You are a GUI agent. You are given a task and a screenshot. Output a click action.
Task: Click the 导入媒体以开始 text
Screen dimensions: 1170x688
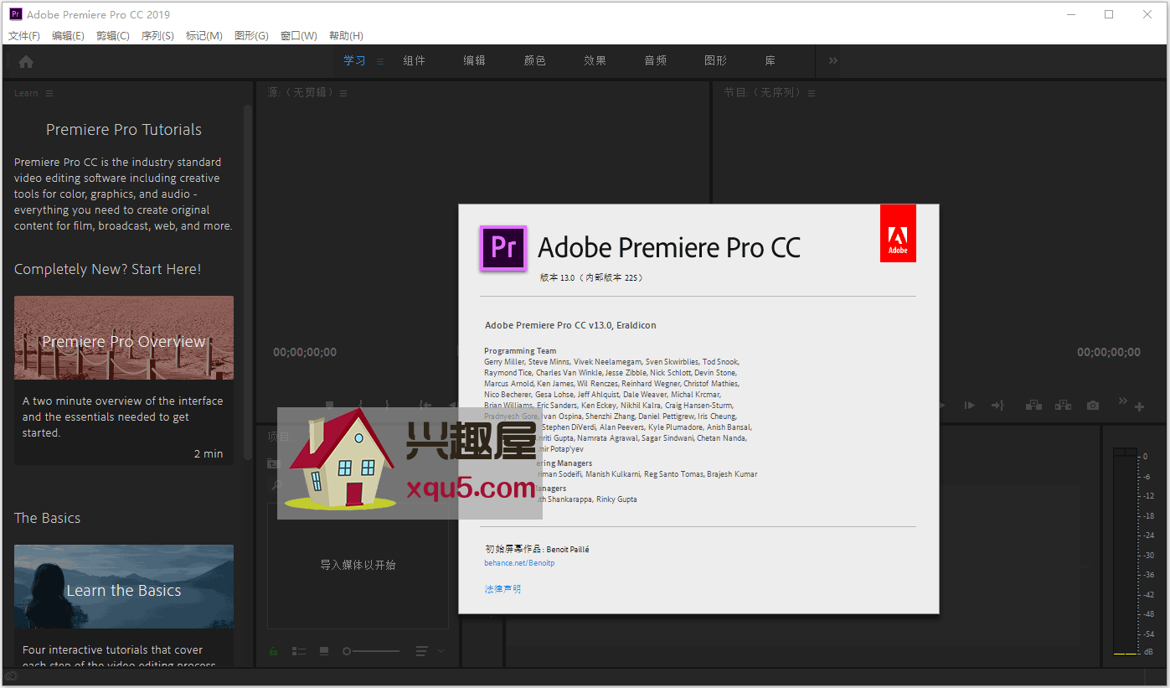point(358,565)
